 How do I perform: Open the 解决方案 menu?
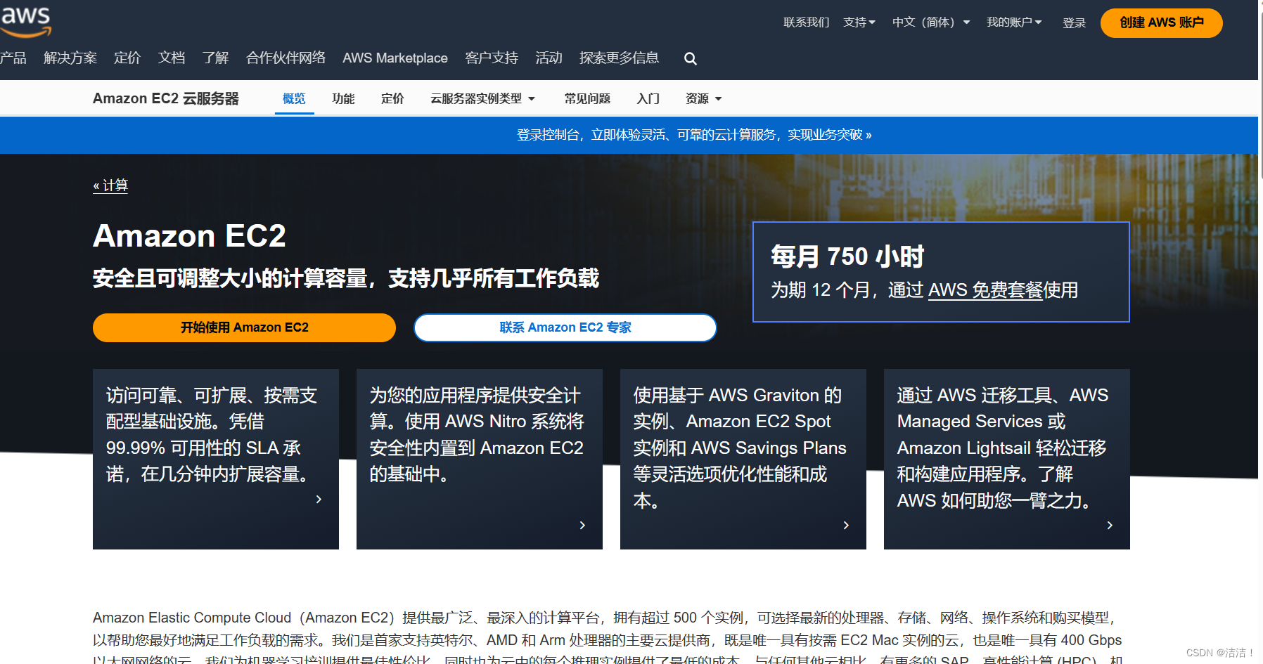tap(70, 58)
